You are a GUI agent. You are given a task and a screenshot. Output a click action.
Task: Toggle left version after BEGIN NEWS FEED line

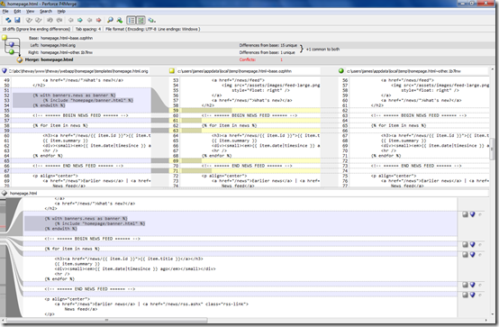coord(473,244)
